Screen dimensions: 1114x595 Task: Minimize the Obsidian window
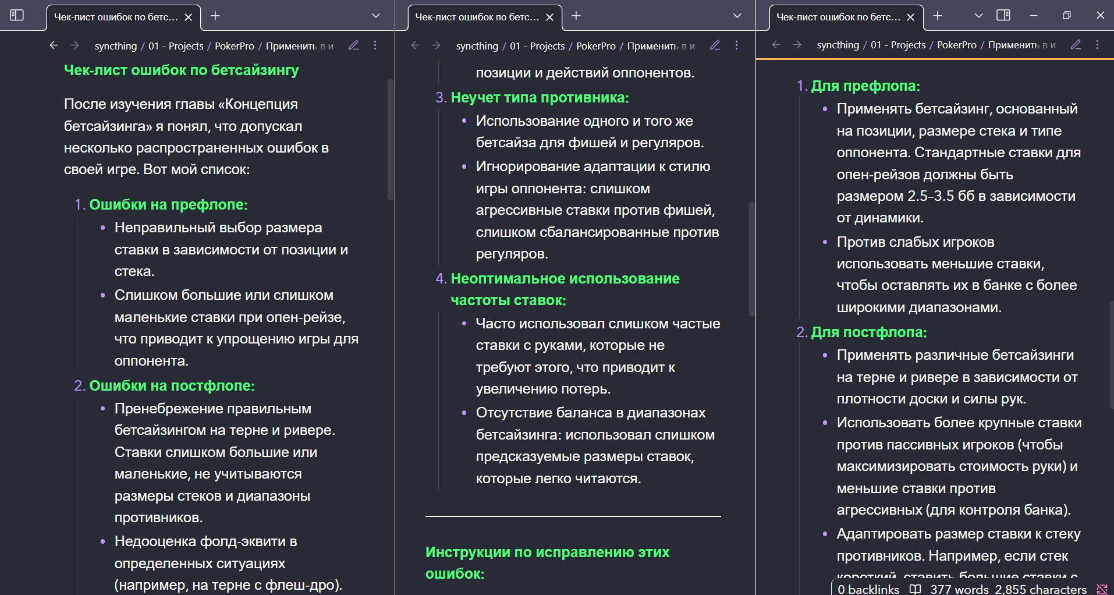tap(1034, 16)
